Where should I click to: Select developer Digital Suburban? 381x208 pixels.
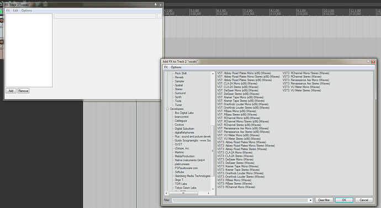pyautogui.click(x=184, y=129)
